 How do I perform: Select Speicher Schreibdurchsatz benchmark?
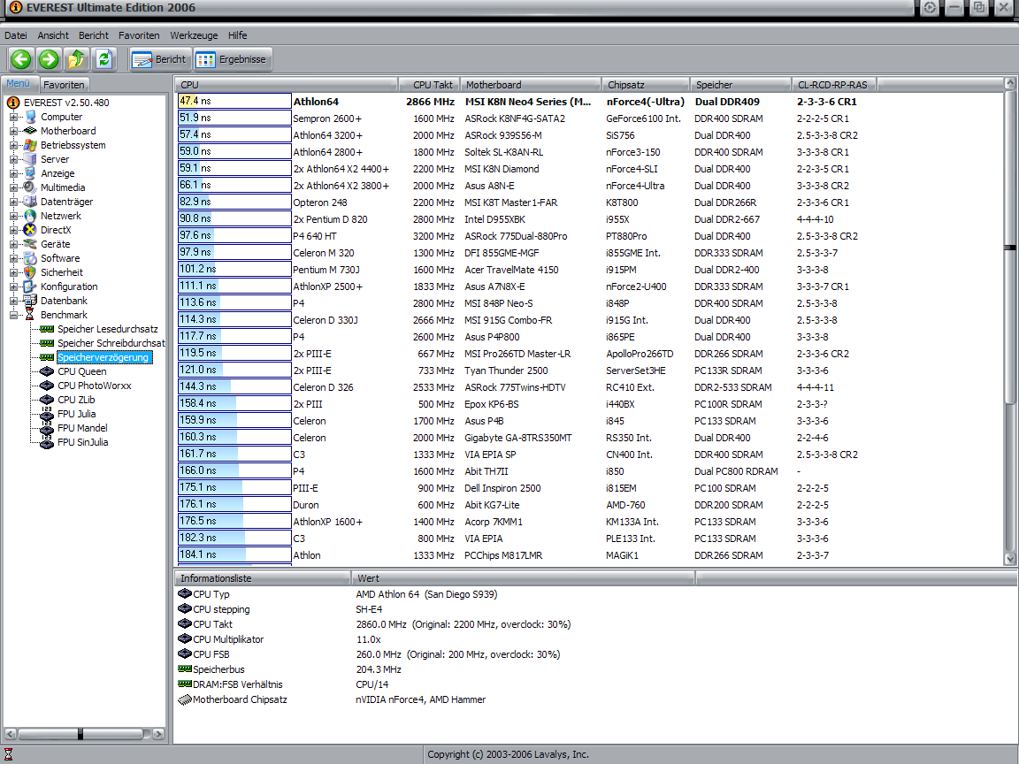coord(111,343)
